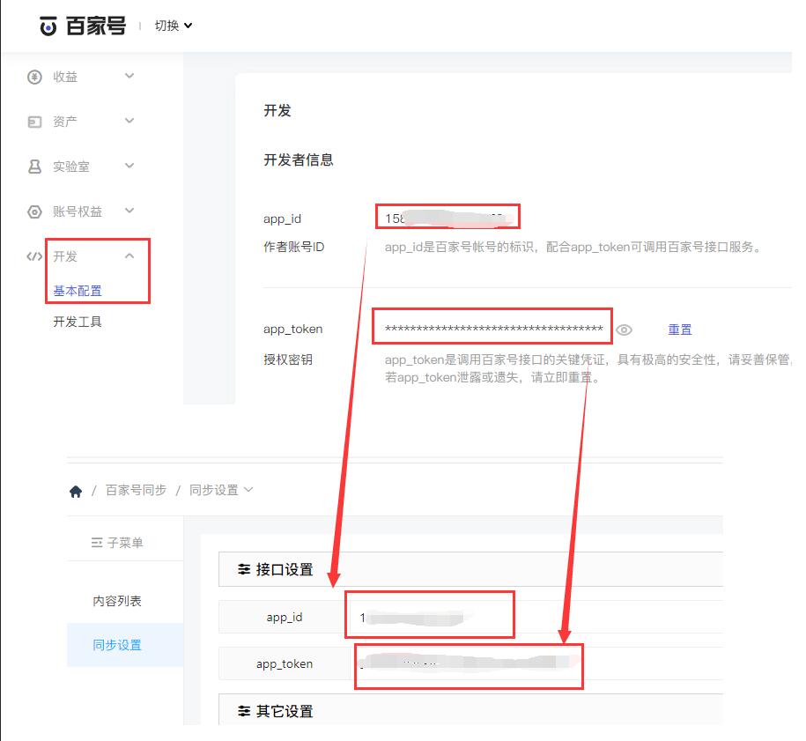Click the 资产 wallet icon
Image resolution: width=806 pixels, height=741 pixels.
(34, 122)
